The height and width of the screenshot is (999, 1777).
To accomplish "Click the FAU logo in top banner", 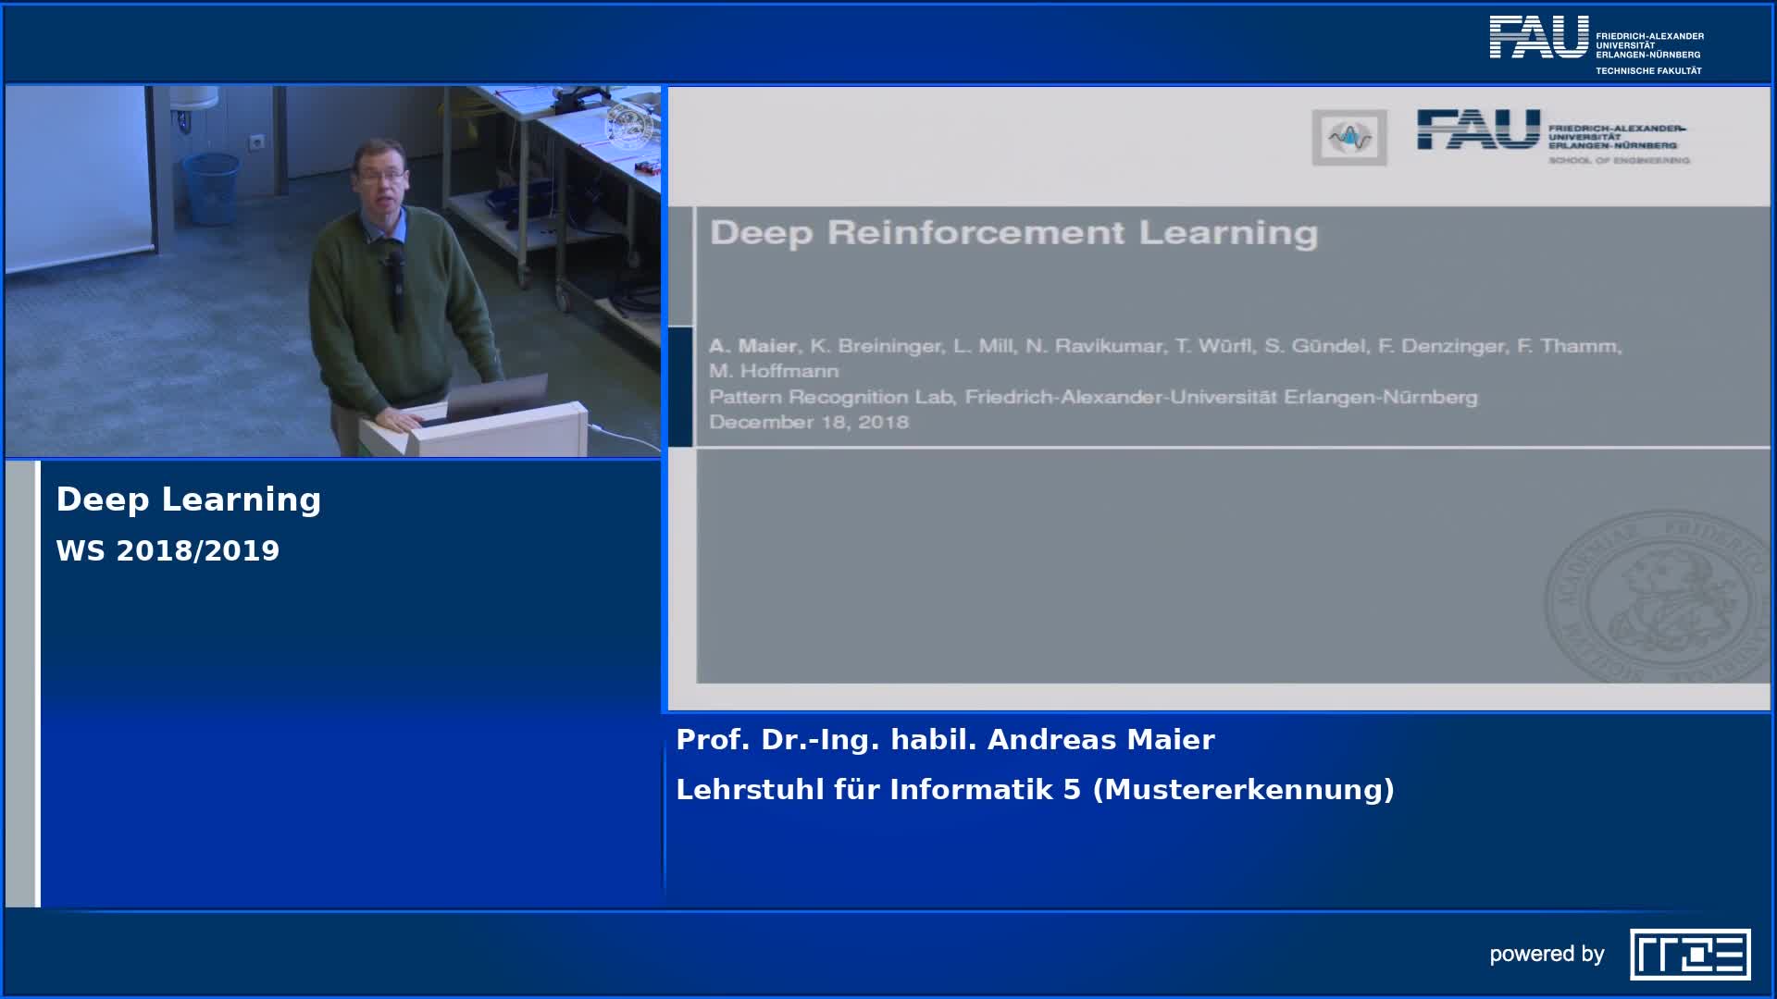I will 1538,38.
